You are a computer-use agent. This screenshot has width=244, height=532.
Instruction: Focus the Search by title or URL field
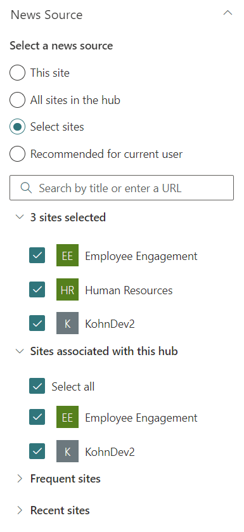point(122,188)
